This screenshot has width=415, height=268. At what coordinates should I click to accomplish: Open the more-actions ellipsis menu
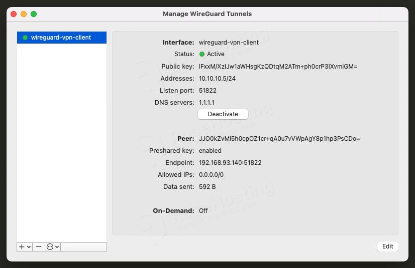pos(53,247)
